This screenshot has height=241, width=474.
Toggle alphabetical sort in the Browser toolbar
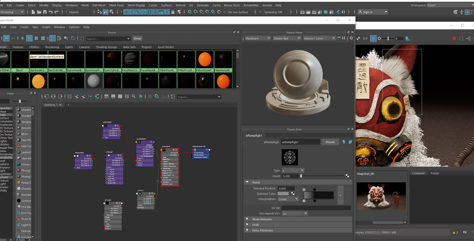(52, 38)
